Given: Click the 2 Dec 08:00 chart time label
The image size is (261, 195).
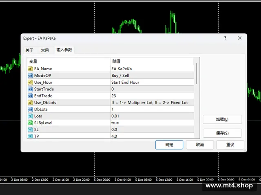Looking at the screenshot, I should (20, 180).
